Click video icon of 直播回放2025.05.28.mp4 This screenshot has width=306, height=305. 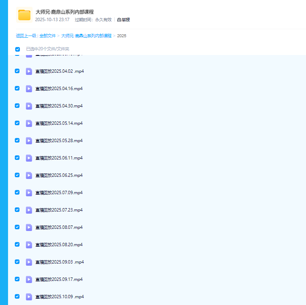pos(29,141)
